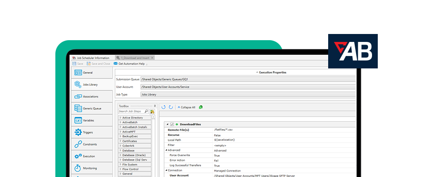Image resolution: width=438 pixels, height=177 pixels.
Task: Open the Triggers section
Action: pos(92,132)
